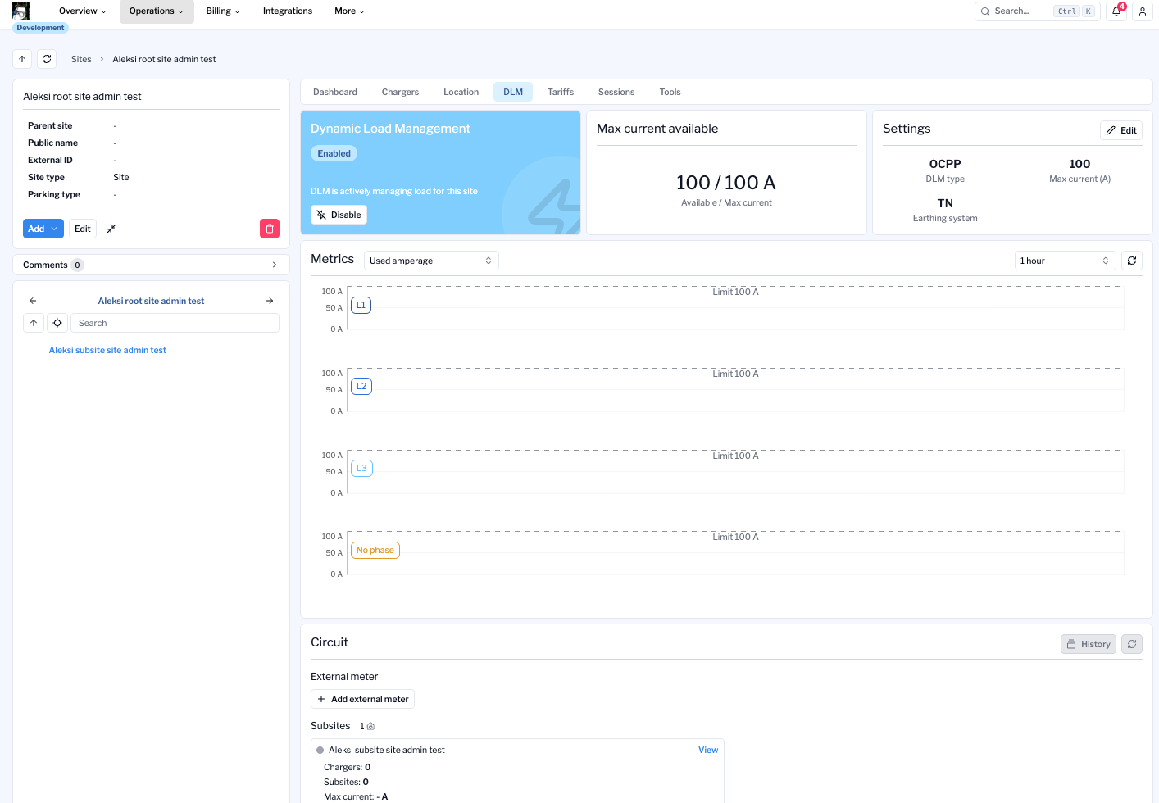Edit the DLM Settings
The height and width of the screenshot is (803, 1159).
click(x=1120, y=130)
